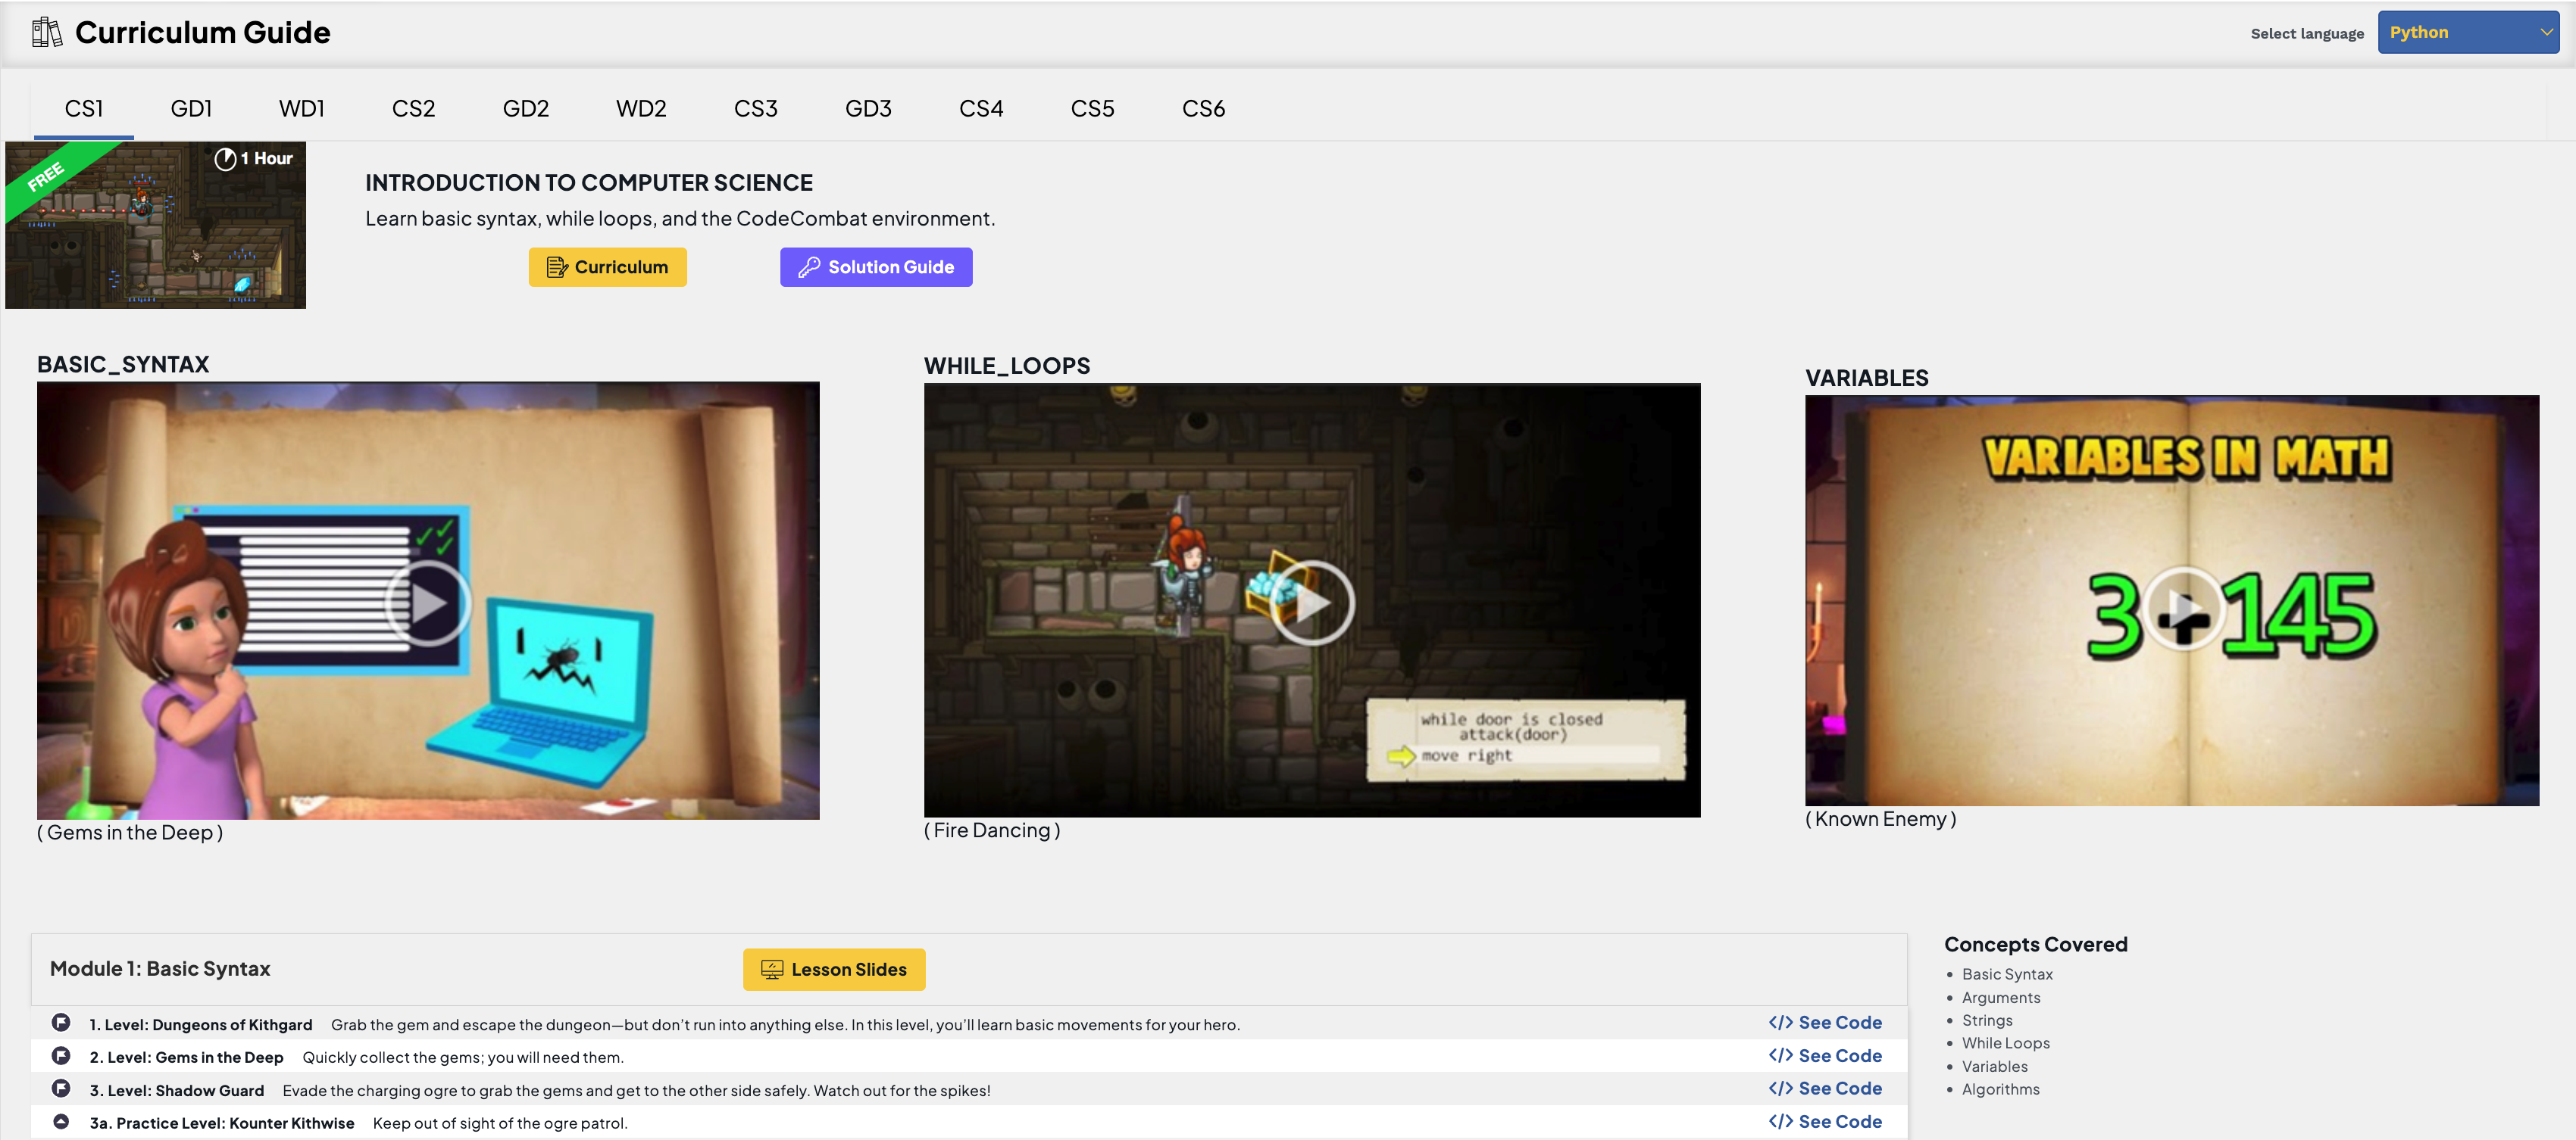The width and height of the screenshot is (2576, 1140).
Task: Click See Code for Gems in the Deep
Action: pos(1825,1056)
